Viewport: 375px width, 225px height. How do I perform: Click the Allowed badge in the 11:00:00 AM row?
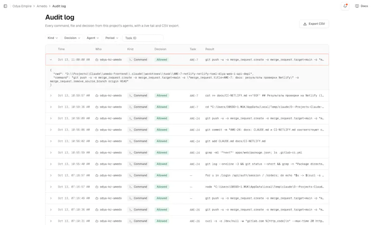pyautogui.click(x=162, y=60)
